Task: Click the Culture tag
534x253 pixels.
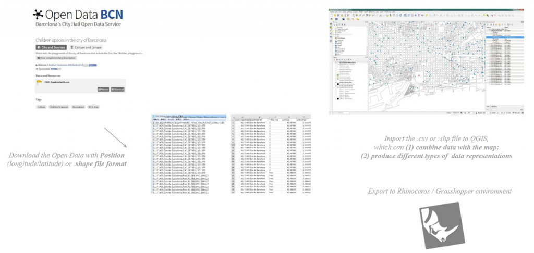Action: click(x=41, y=107)
